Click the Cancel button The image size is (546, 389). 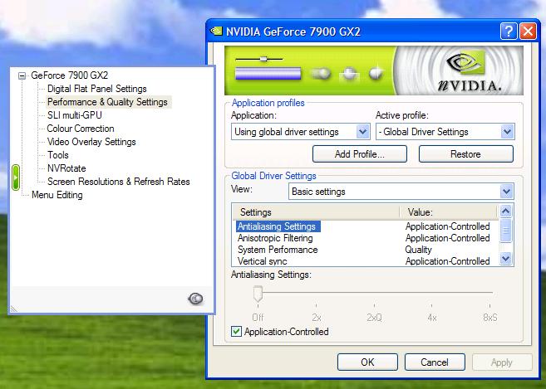(435, 362)
